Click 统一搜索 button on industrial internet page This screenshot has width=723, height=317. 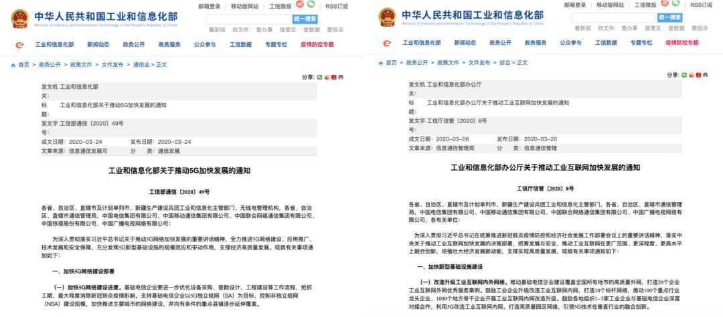670,17
